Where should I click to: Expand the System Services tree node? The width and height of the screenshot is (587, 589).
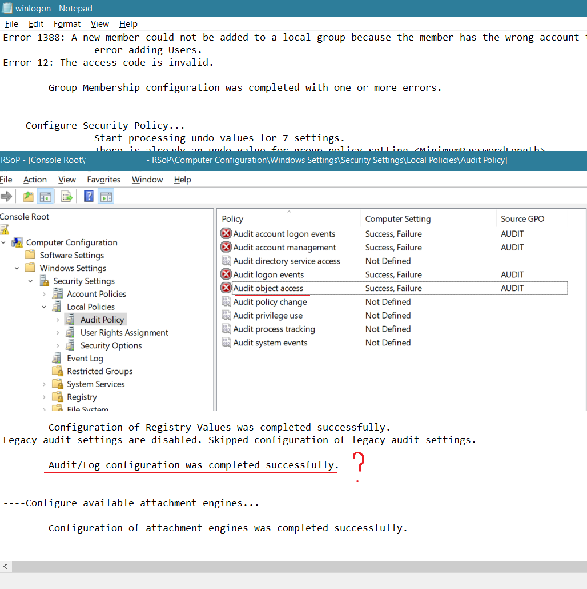[x=45, y=384]
